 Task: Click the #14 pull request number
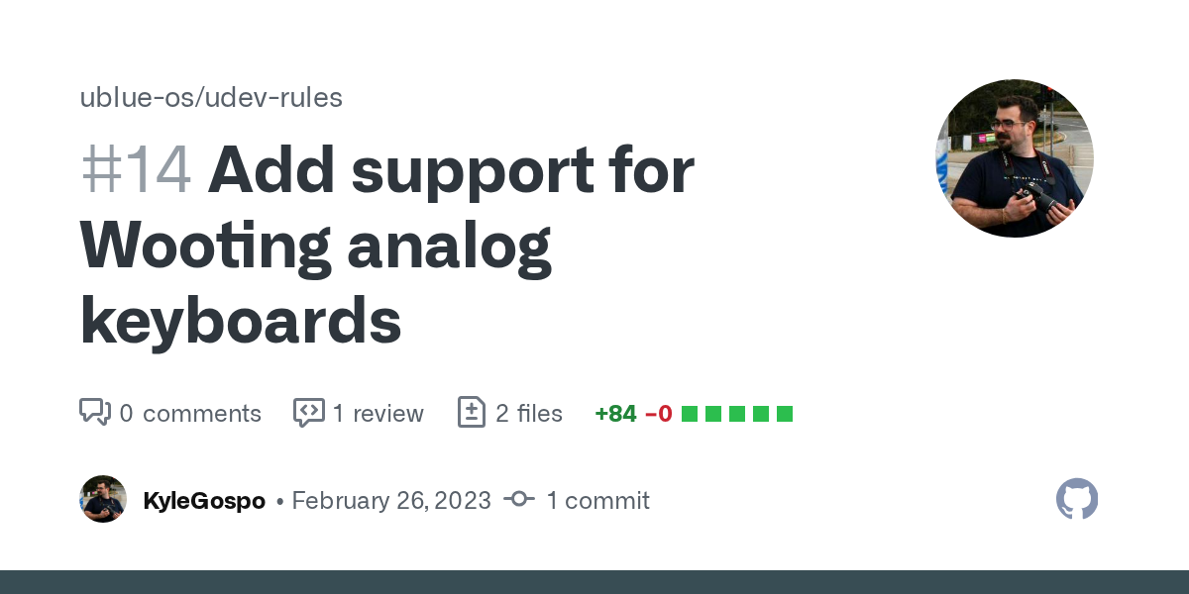pos(136,170)
